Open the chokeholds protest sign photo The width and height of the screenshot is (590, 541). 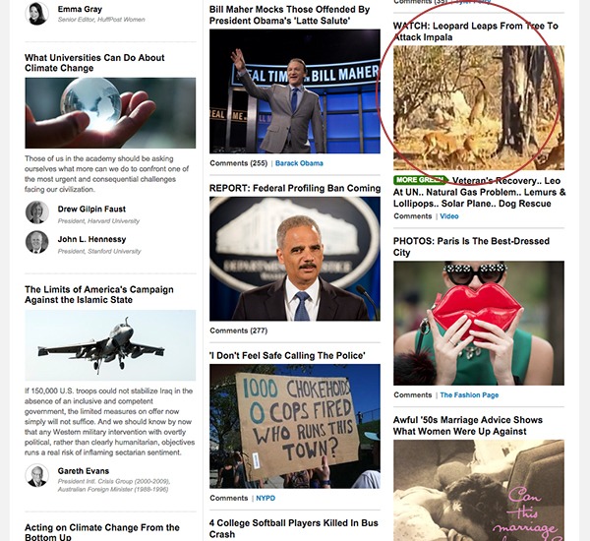tap(295, 426)
